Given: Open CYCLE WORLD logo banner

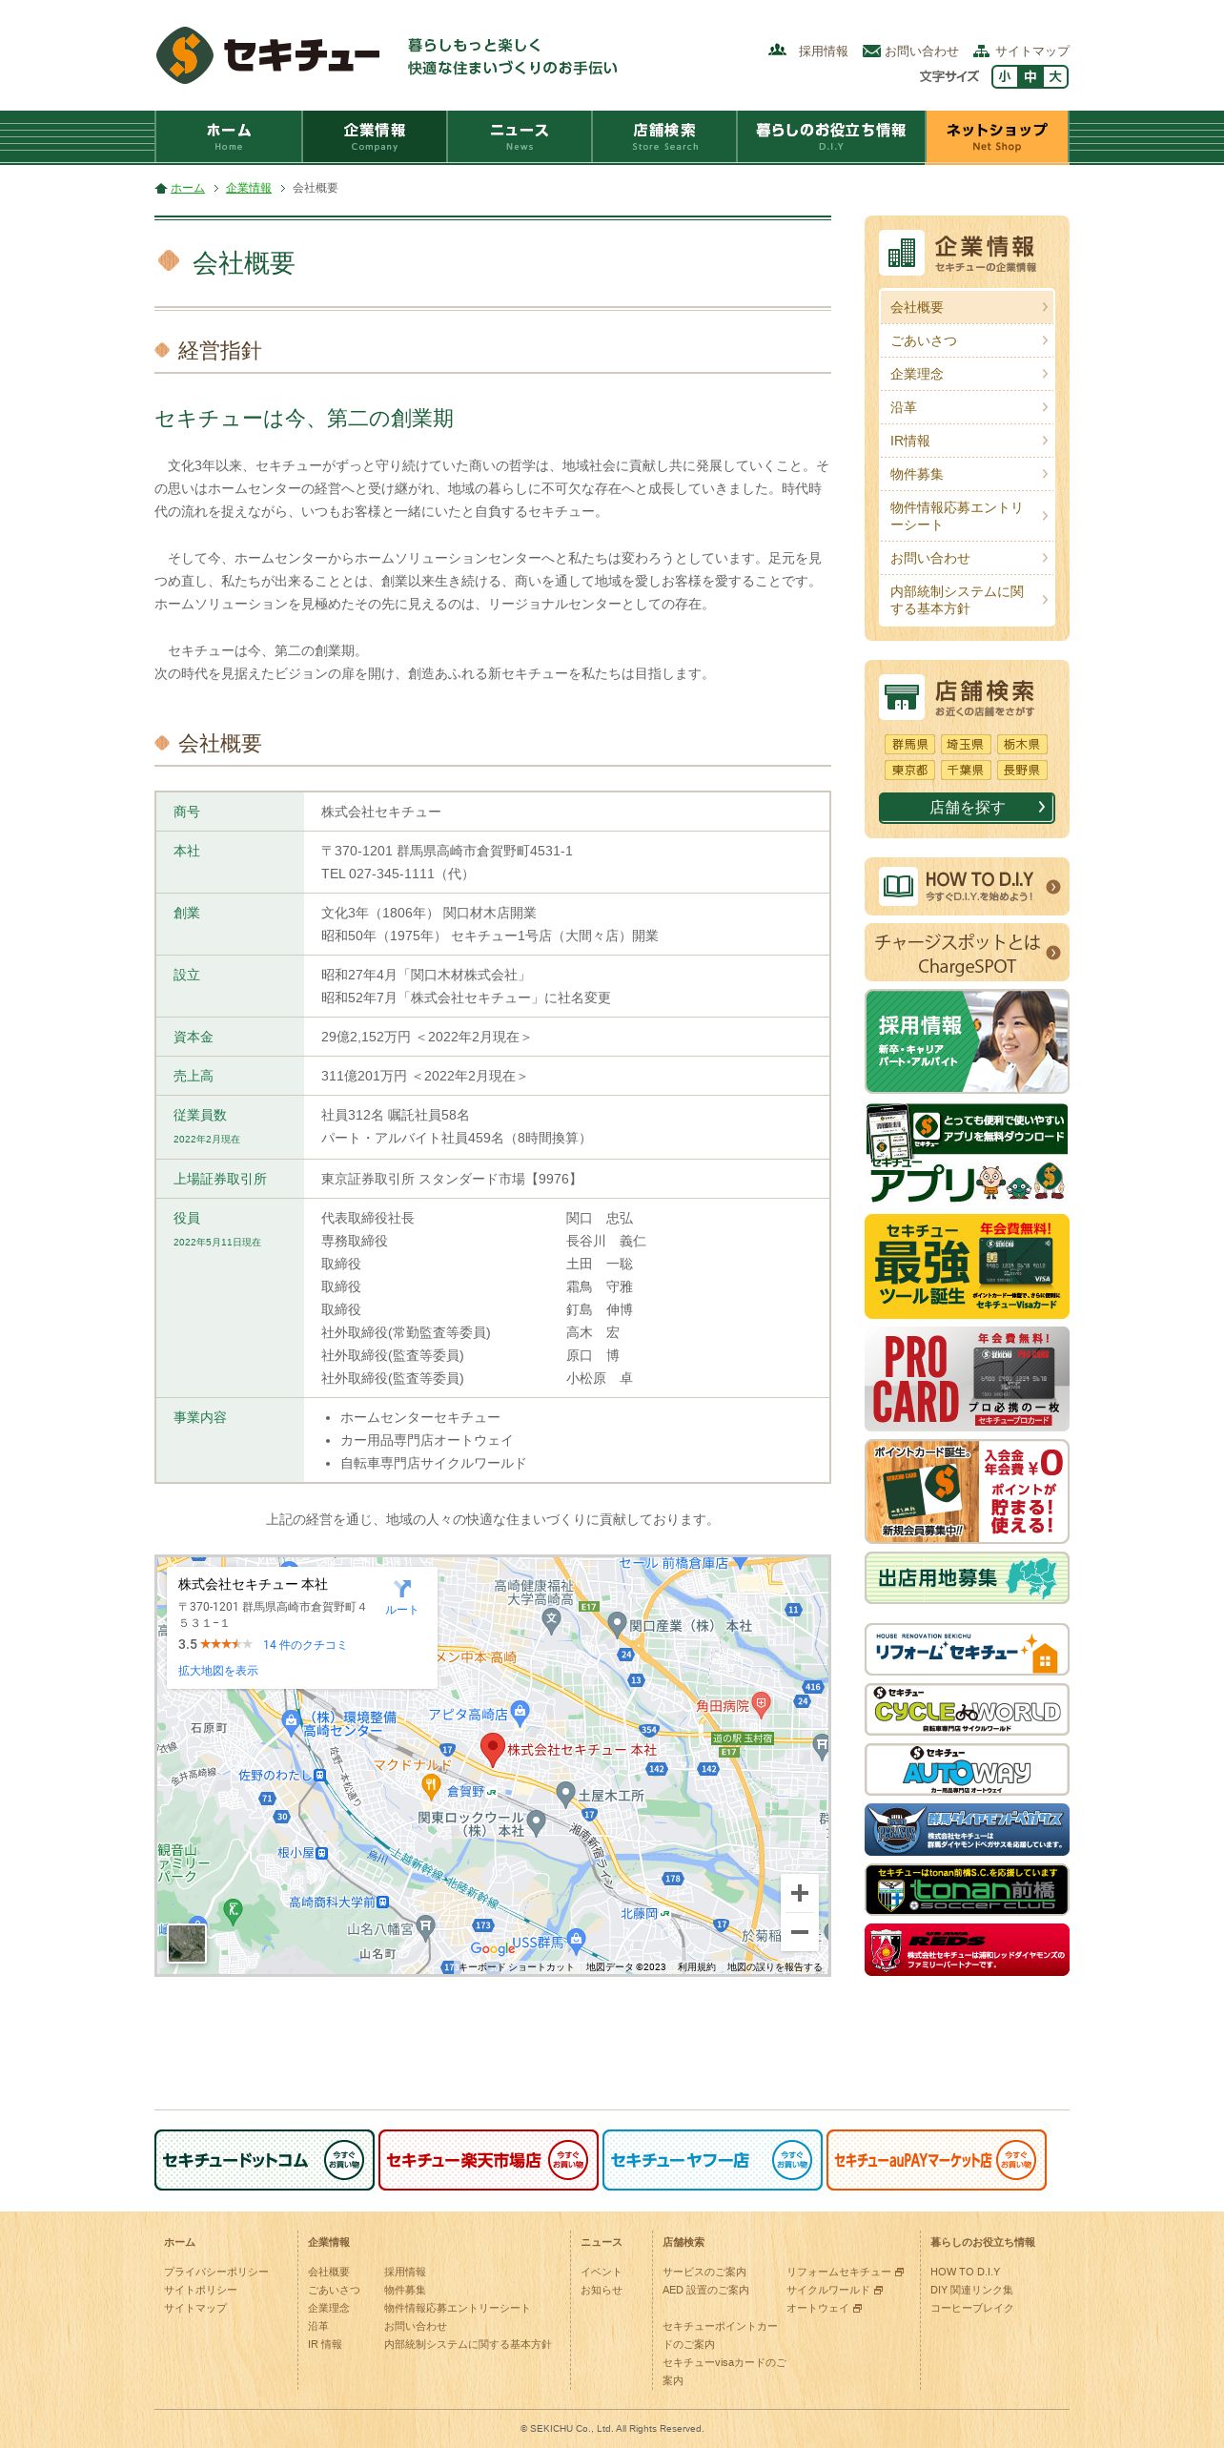Looking at the screenshot, I should pyautogui.click(x=967, y=1709).
